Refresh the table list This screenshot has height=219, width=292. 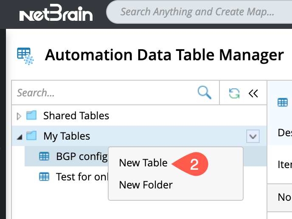(x=234, y=93)
